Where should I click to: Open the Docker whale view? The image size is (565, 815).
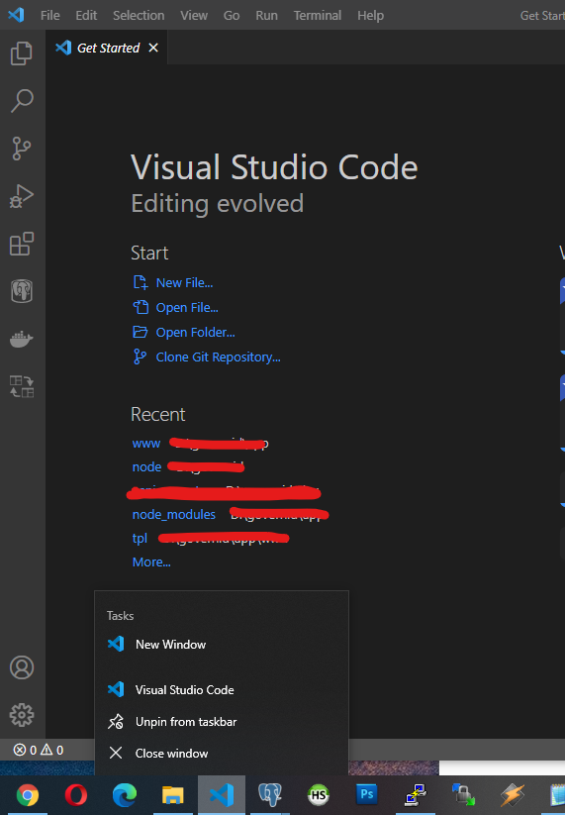coord(22,340)
